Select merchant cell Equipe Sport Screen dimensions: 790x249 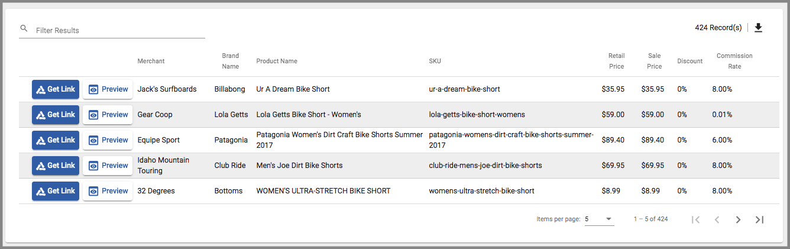coord(158,140)
